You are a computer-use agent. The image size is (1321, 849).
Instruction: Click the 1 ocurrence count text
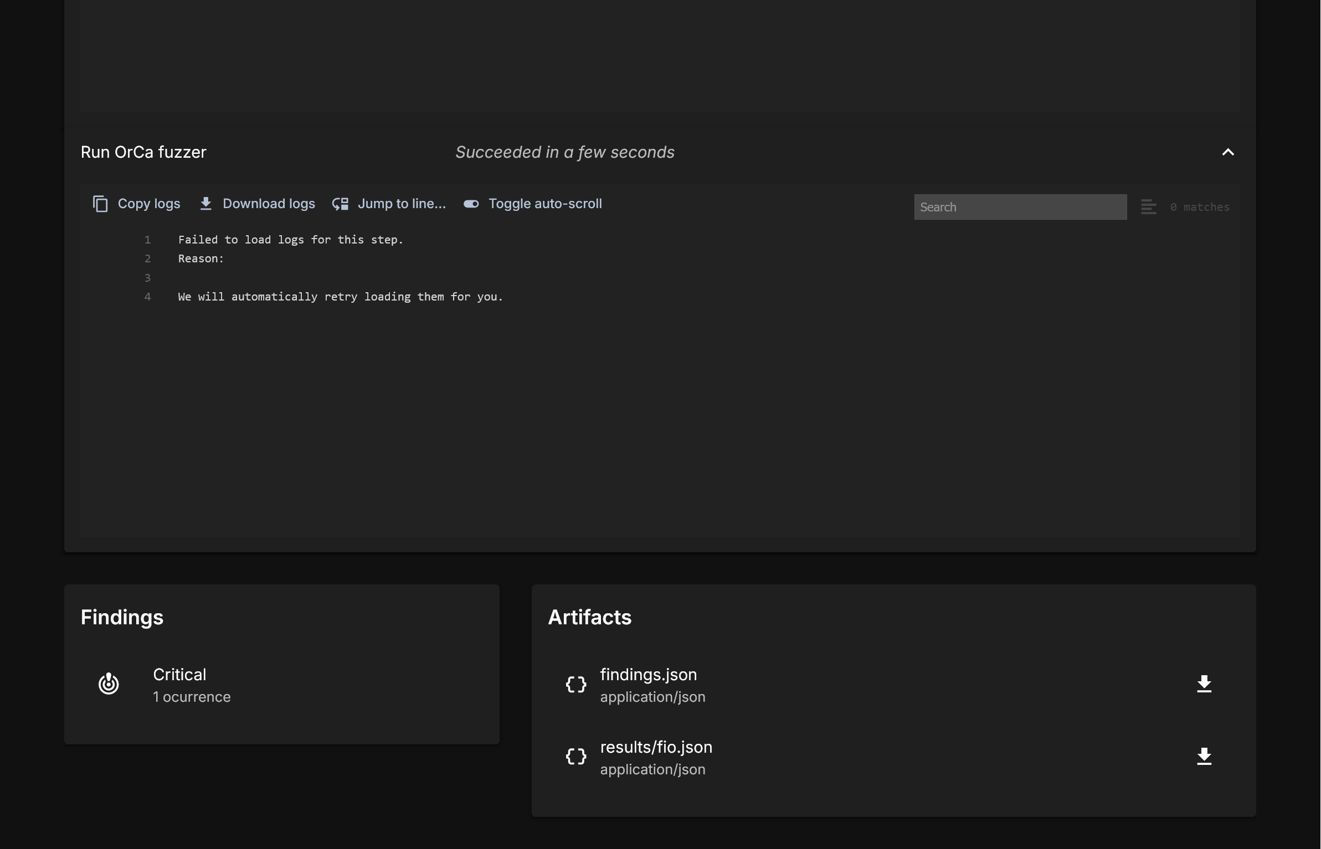coord(192,697)
